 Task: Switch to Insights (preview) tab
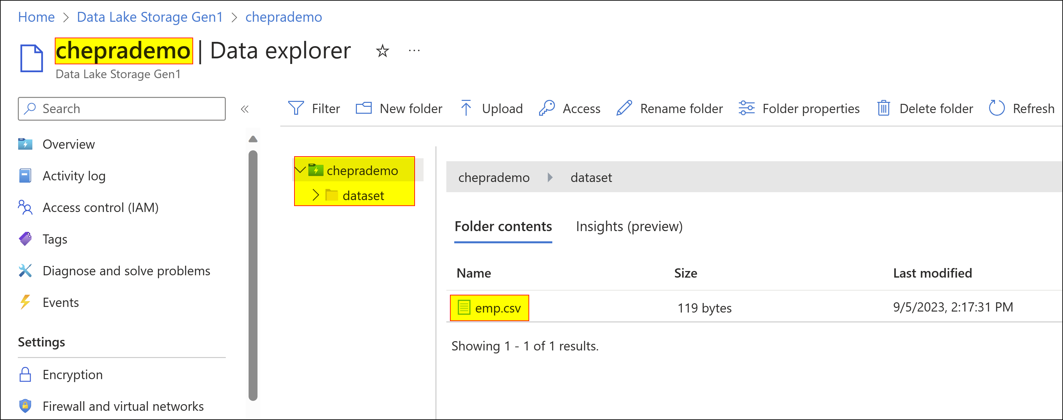629,227
